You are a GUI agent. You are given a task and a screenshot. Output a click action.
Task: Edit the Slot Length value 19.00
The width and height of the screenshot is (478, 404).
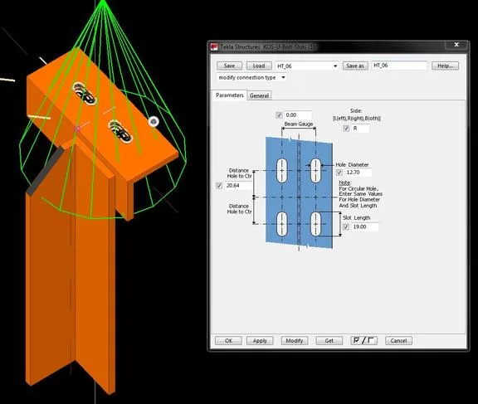(365, 227)
